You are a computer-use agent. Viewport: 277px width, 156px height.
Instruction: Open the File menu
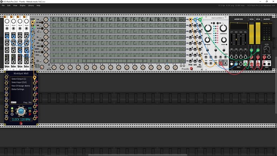(3, 6)
